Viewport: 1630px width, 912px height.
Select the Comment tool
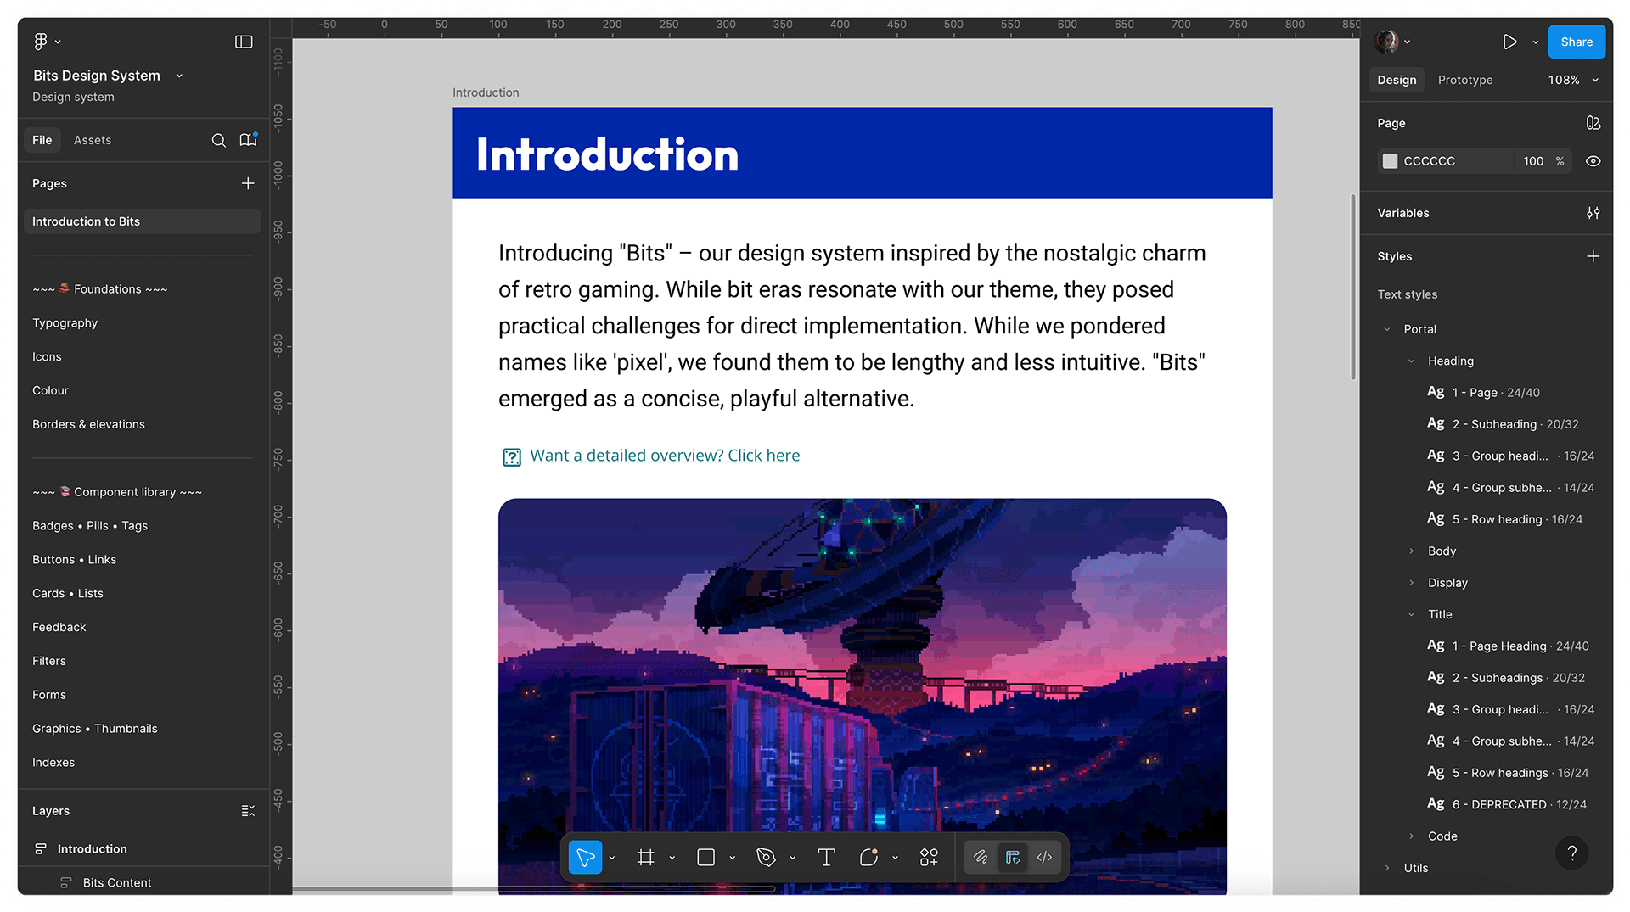(x=868, y=858)
